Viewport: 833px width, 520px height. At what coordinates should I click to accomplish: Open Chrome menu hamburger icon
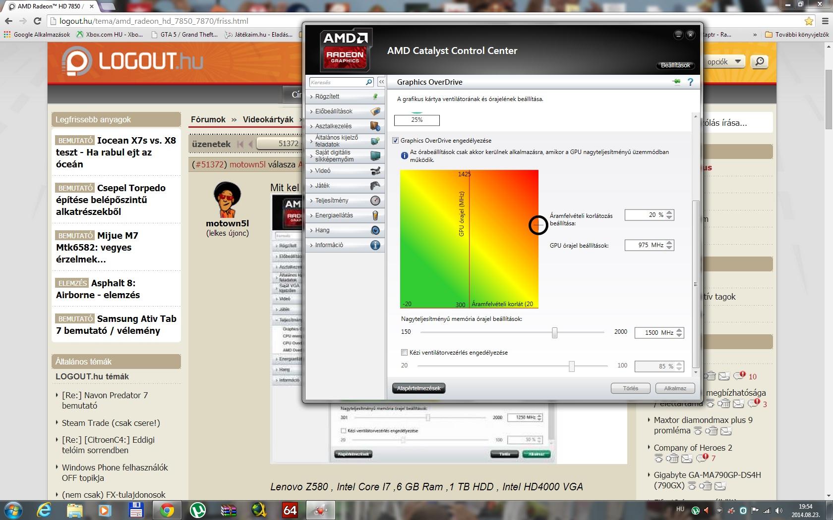coord(825,21)
